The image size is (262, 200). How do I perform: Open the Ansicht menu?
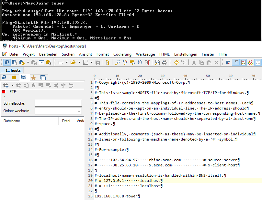pos(85,54)
